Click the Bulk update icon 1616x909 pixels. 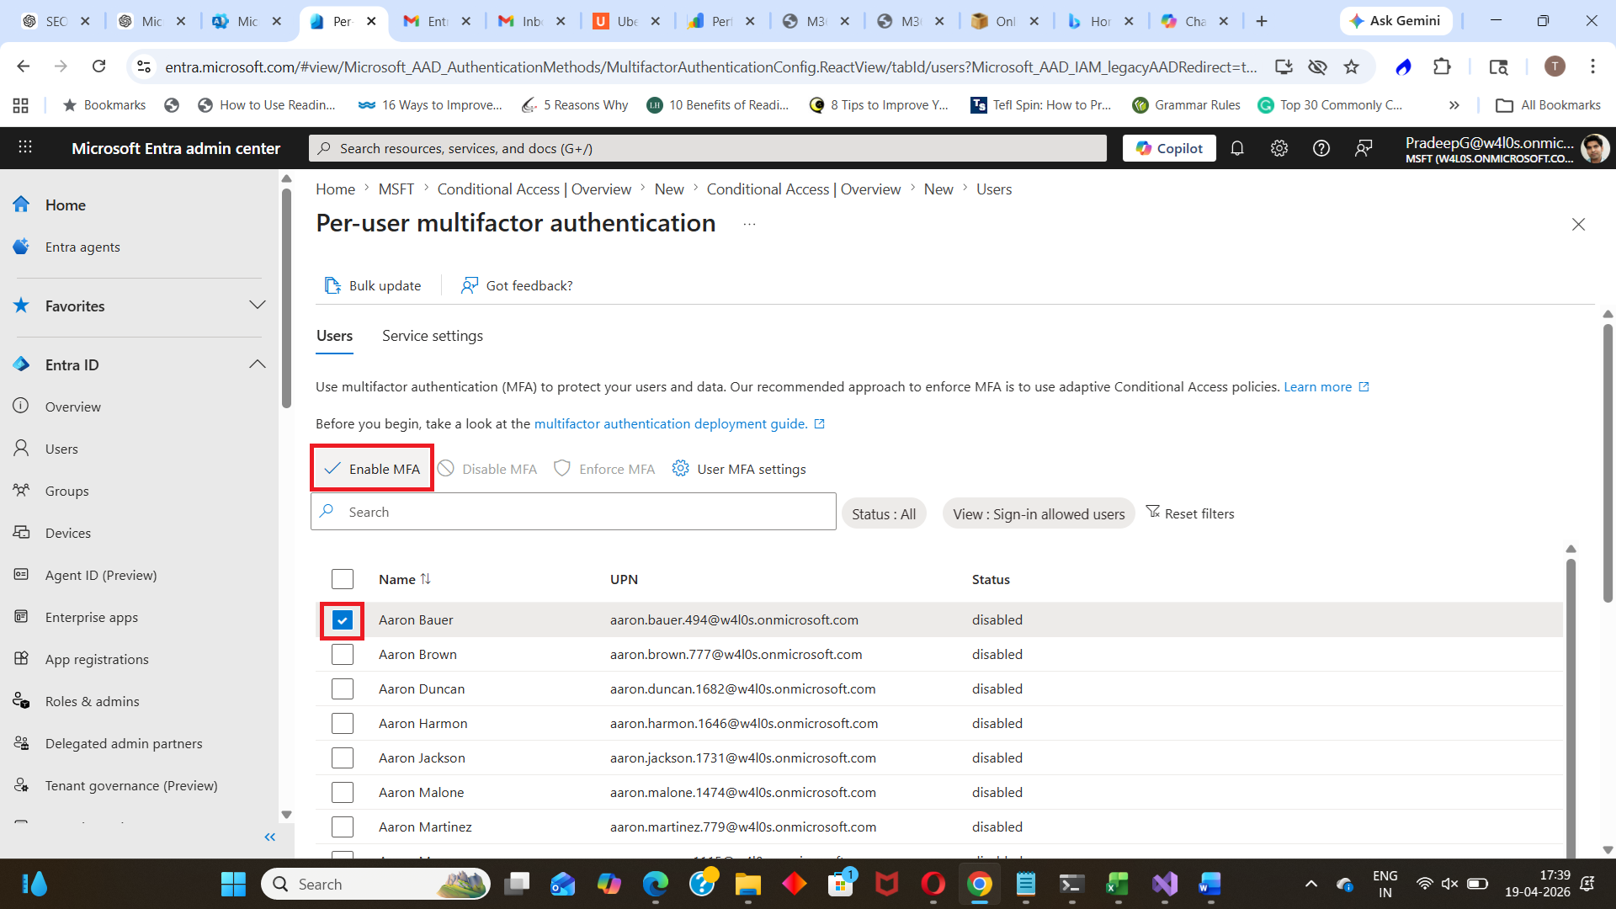click(x=332, y=285)
